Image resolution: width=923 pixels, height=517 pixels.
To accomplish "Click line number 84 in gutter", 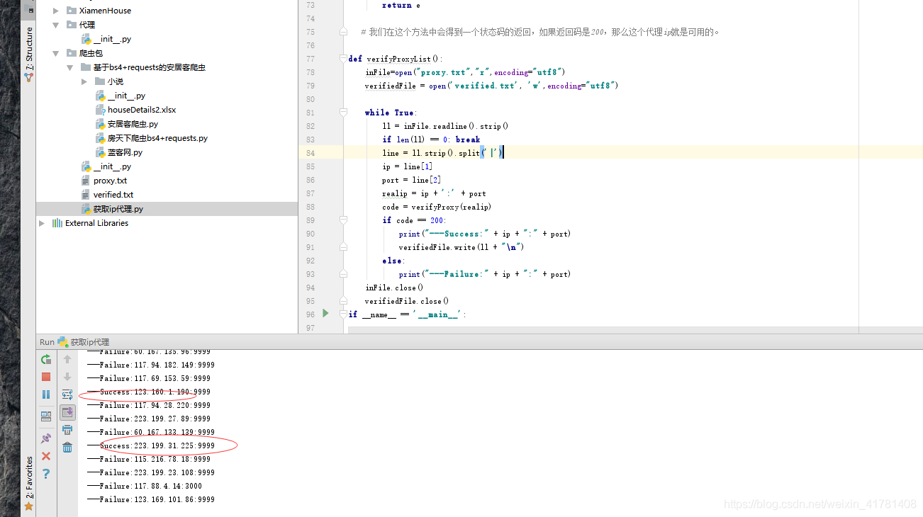I will (311, 153).
